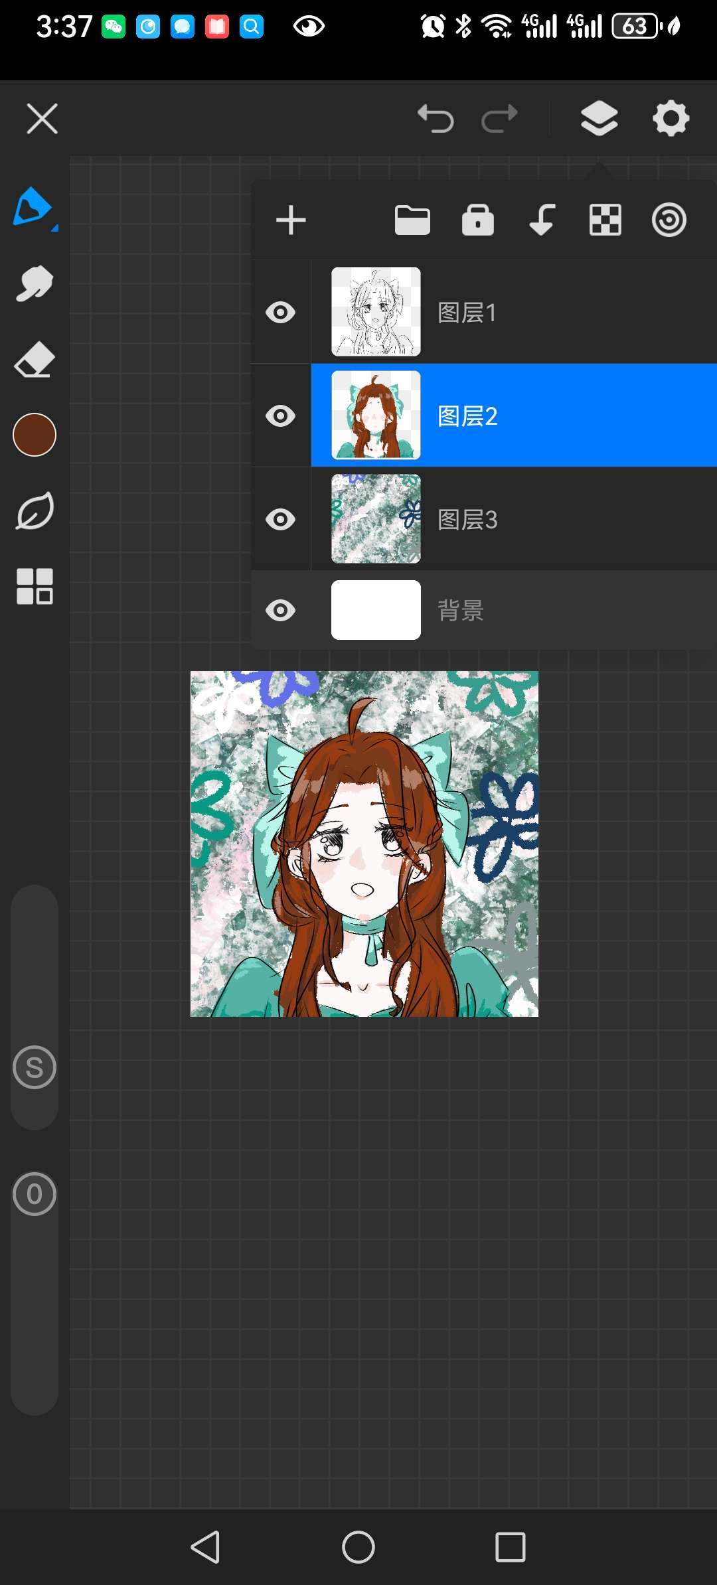Screen dimensions: 717x1585
Task: Hide the 背景 background layer
Action: tap(280, 610)
